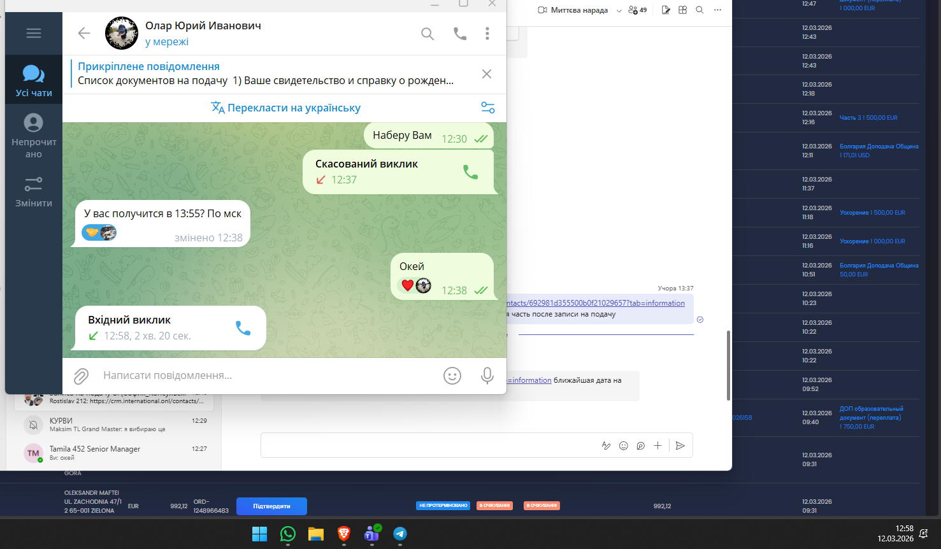The height and width of the screenshot is (549, 941).
Task: Open the format text icon in Teams compose
Action: coord(606,446)
